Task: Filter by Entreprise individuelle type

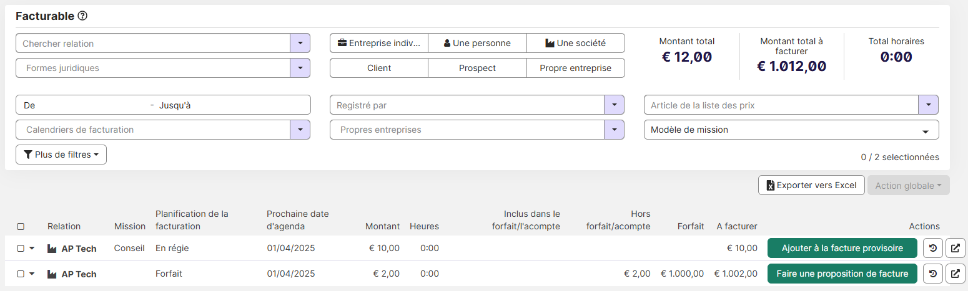Action: pyautogui.click(x=378, y=43)
